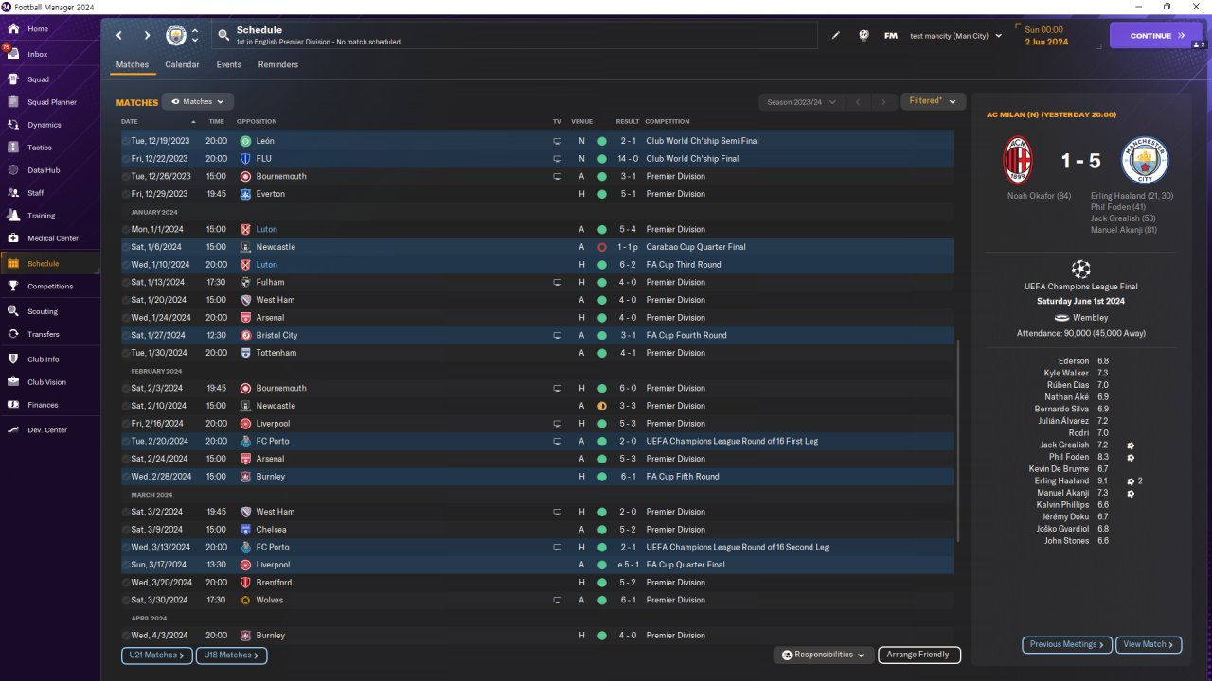Image resolution: width=1212 pixels, height=681 pixels.
Task: Click the Competition column header
Action: pyautogui.click(x=668, y=122)
